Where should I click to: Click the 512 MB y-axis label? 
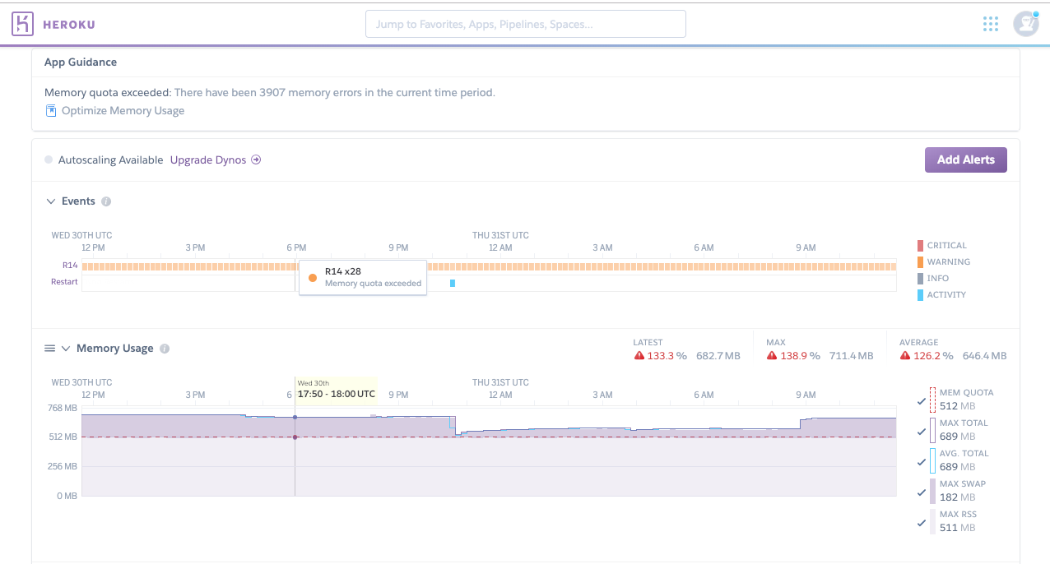63,437
